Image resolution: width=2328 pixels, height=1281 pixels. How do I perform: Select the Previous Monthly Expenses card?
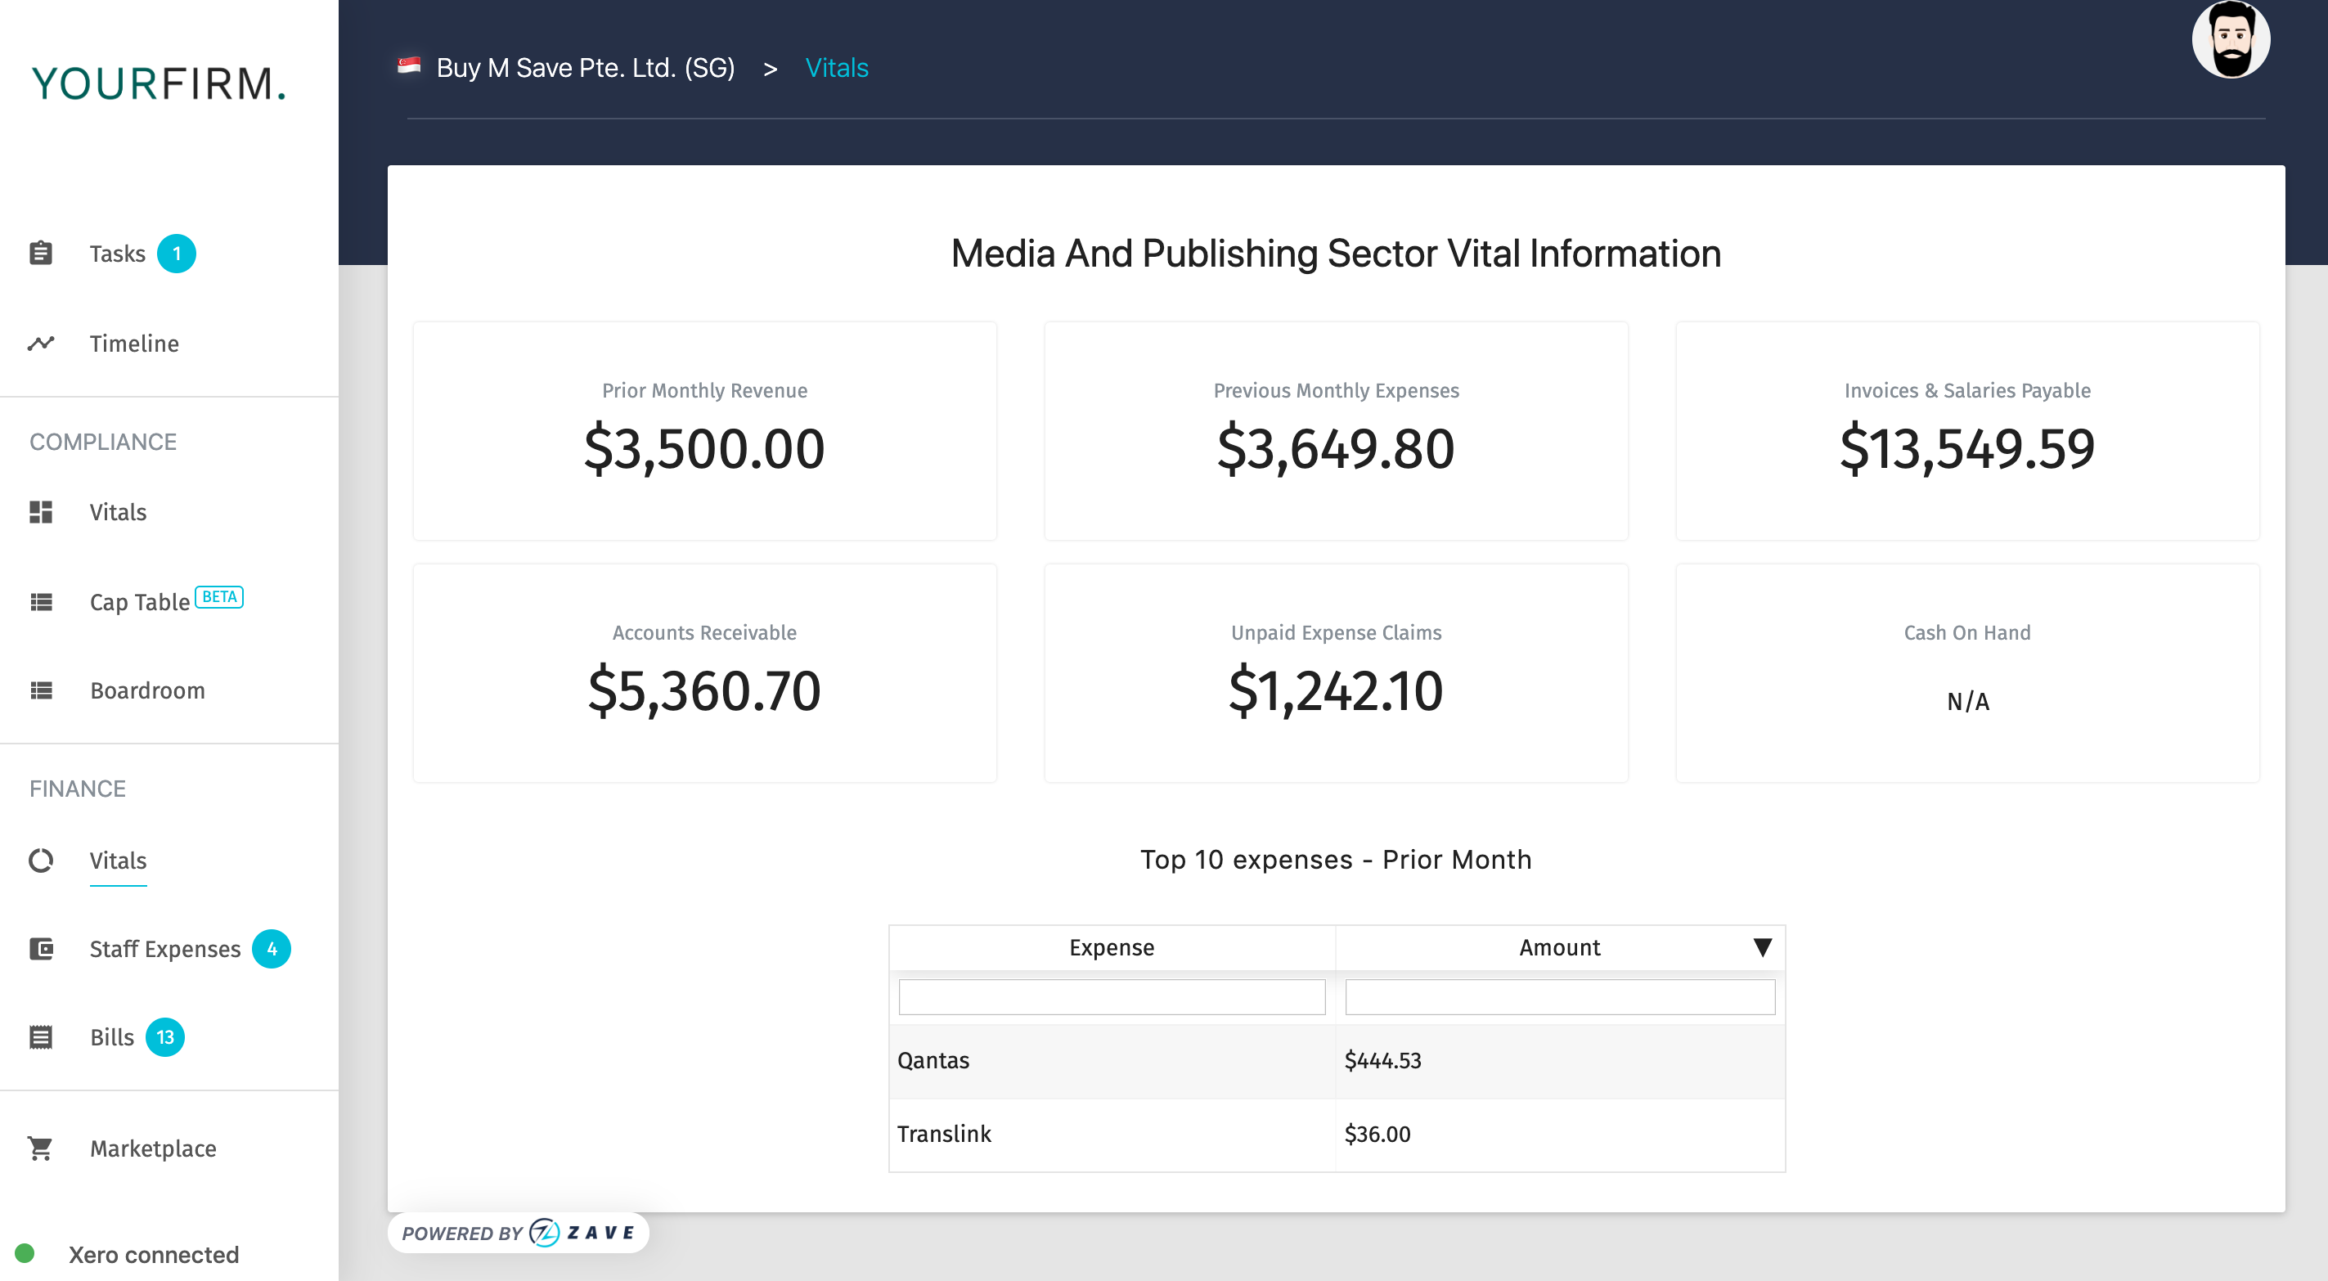point(1336,431)
